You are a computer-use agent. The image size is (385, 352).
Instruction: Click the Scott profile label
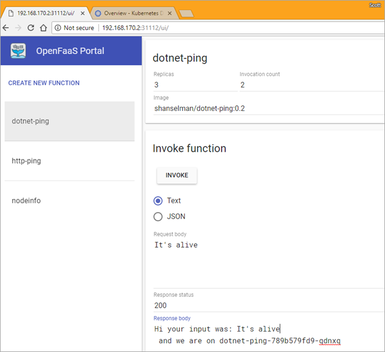375,5
